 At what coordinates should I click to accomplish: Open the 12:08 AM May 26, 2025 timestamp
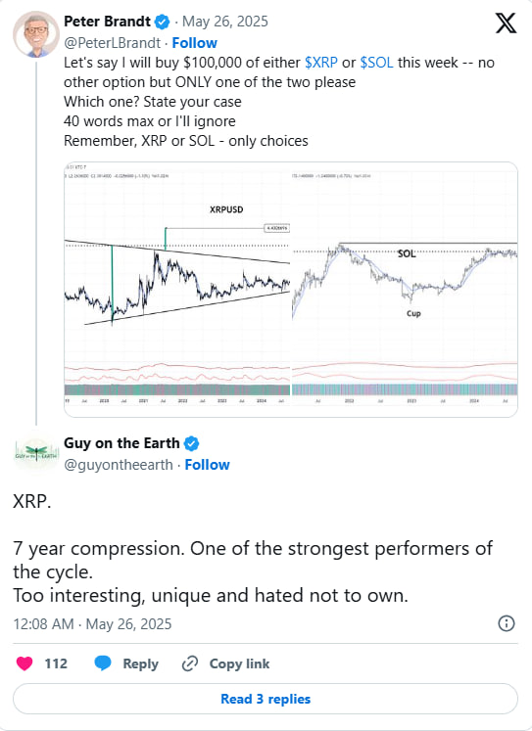click(92, 623)
